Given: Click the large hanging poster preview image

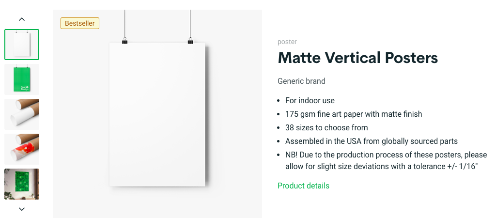Looking at the screenshot, I should (157, 114).
